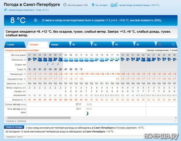This screenshot has height=141, width=181.
Task: Click the horizontal scrollbar thumb under table
Action: [39, 117]
